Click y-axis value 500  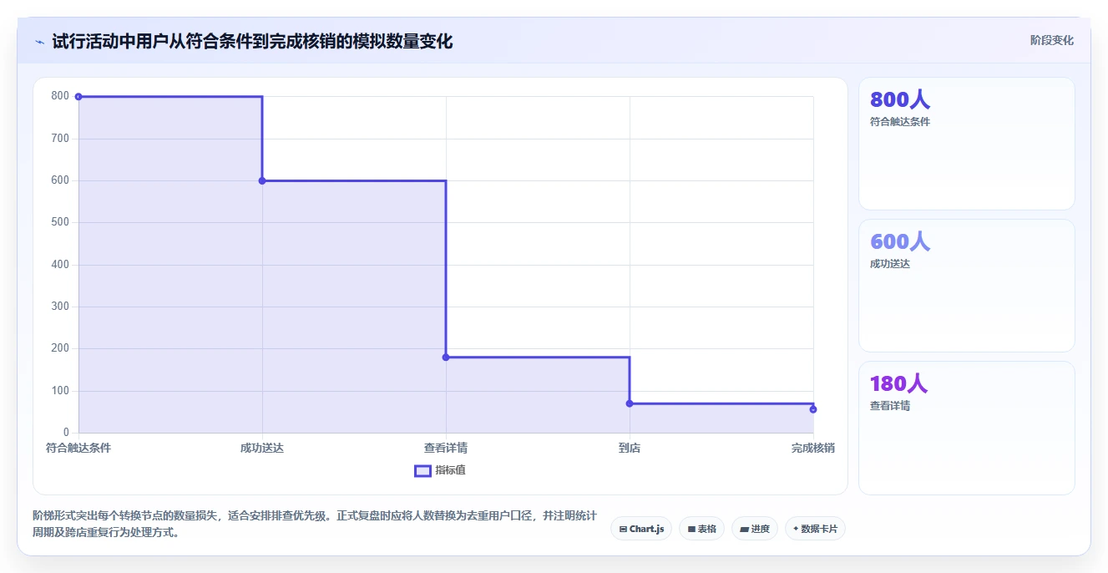60,222
